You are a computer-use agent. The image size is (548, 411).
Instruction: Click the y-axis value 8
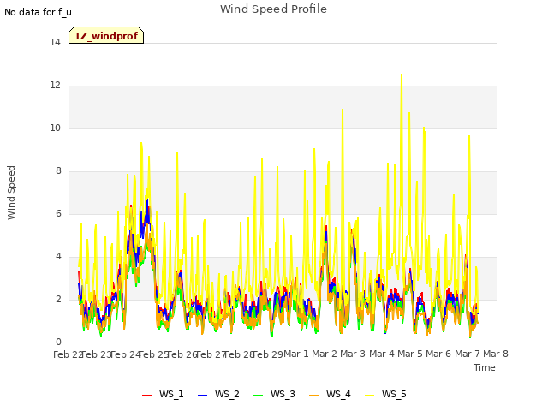(58, 170)
